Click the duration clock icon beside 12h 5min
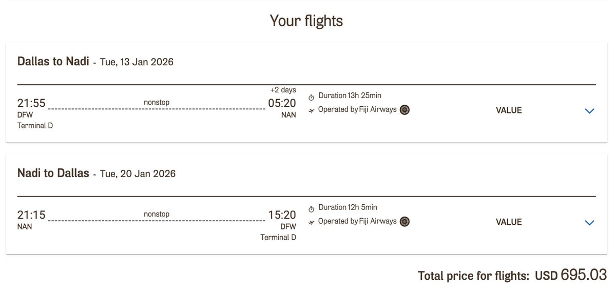The width and height of the screenshot is (616, 290). pyautogui.click(x=311, y=209)
